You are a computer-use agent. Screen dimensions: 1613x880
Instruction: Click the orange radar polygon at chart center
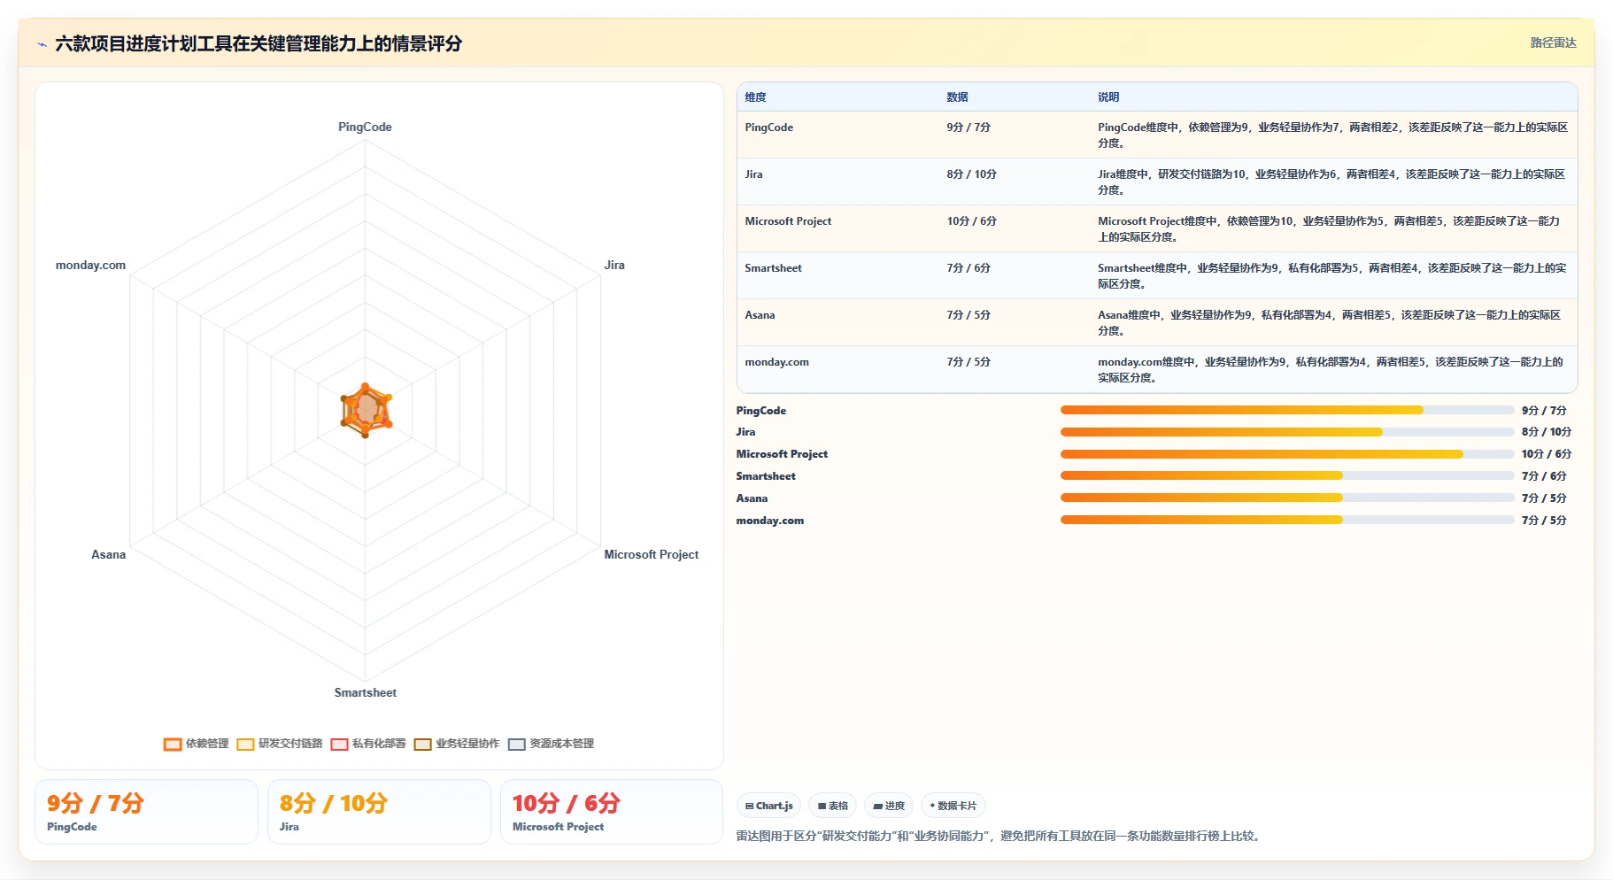[x=366, y=410]
